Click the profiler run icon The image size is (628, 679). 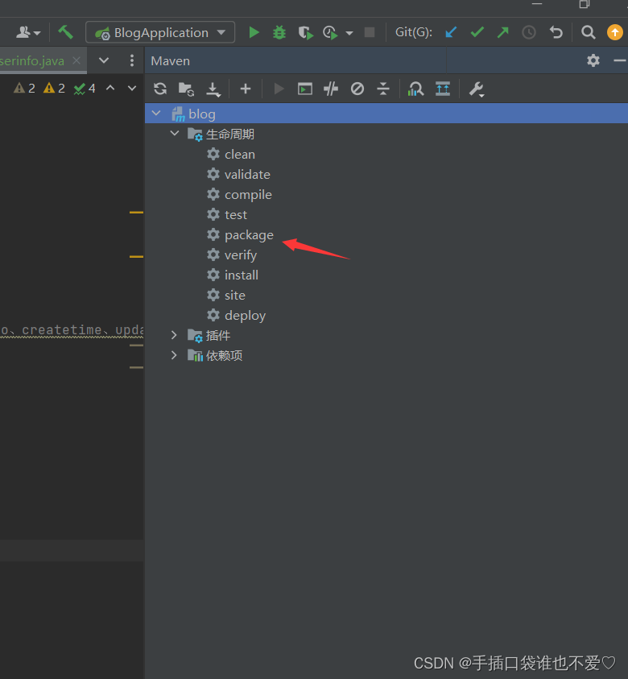tap(330, 32)
